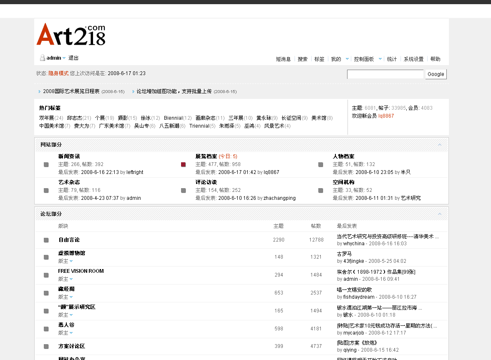
Task: Collapse the 论坛部分 section
Action: click(x=440, y=214)
